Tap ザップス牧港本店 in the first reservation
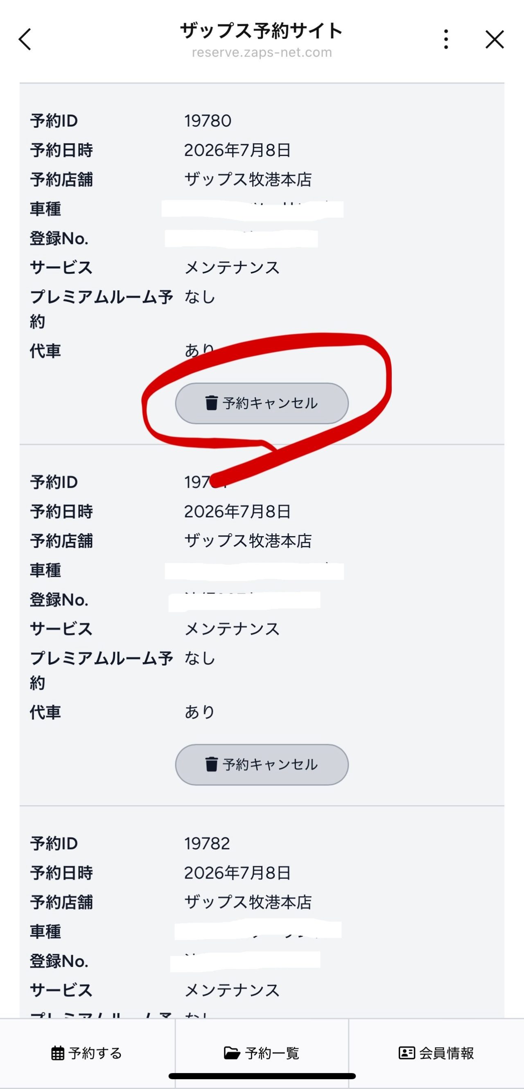The image size is (524, 1089). click(x=248, y=180)
